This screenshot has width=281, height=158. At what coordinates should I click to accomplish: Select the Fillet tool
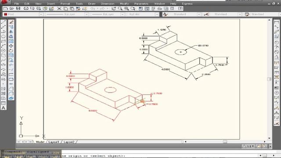point(11,93)
